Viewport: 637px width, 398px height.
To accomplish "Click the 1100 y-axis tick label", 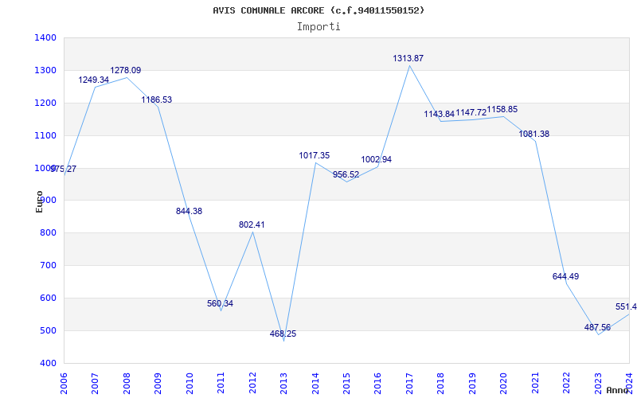I will coord(45,135).
